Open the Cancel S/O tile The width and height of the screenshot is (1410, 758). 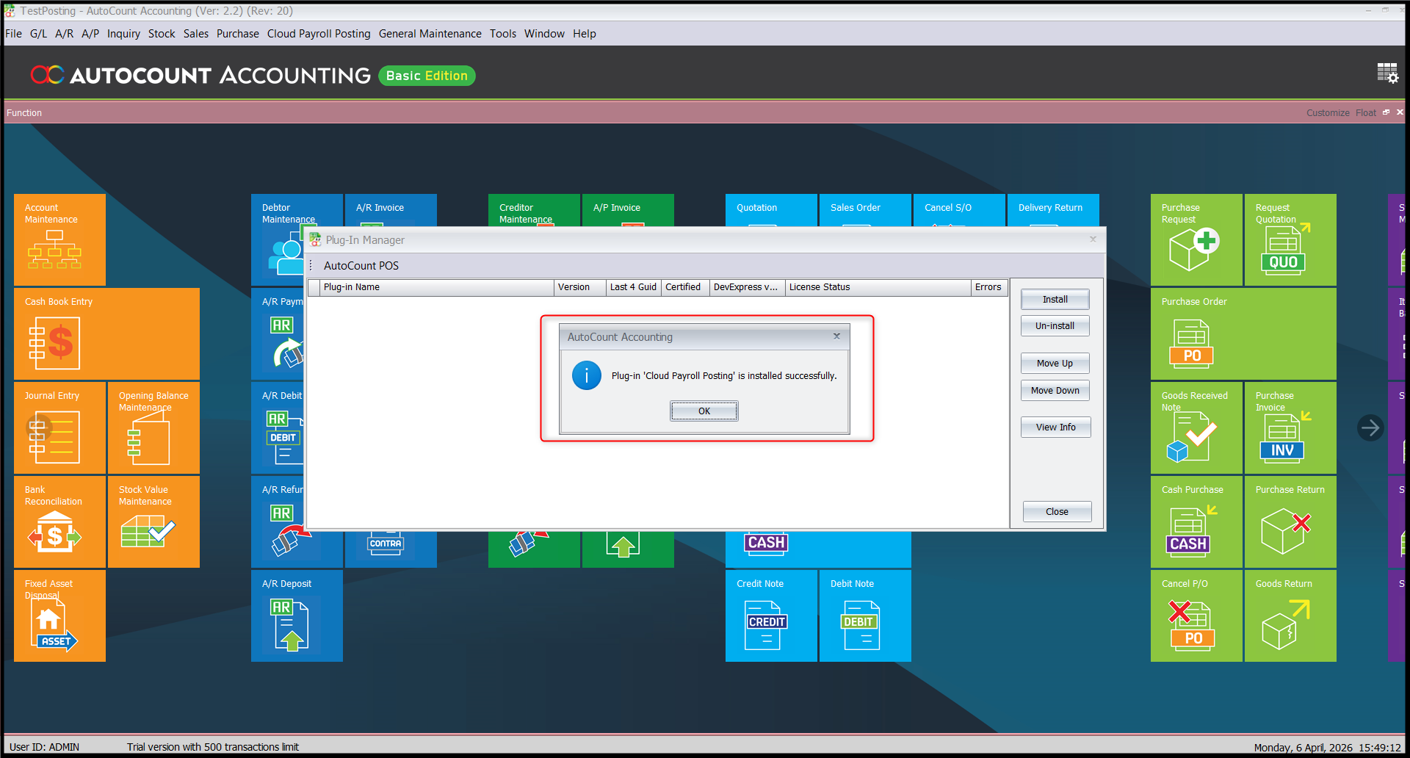point(959,209)
